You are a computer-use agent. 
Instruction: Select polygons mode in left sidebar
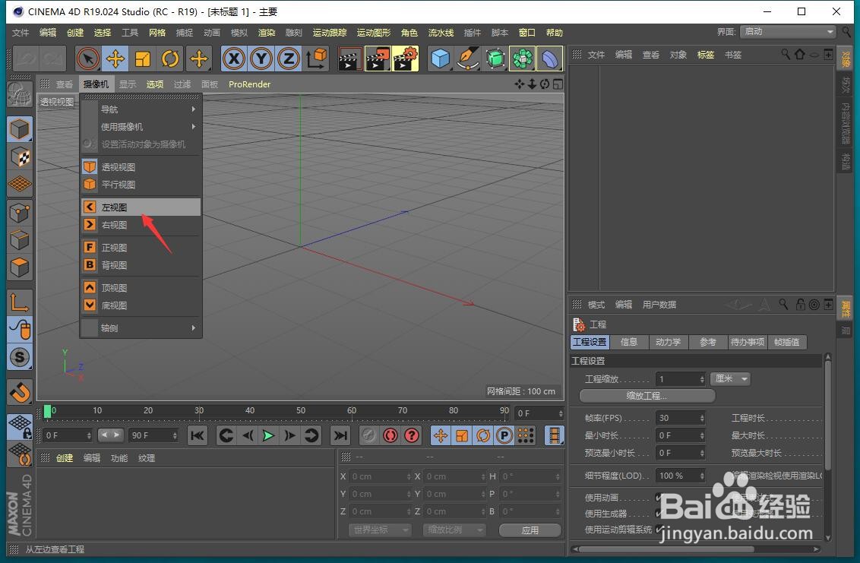[20, 267]
